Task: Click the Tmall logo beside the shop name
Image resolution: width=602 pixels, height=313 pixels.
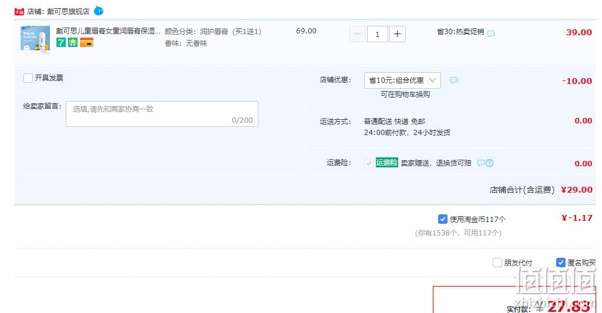Action: pyautogui.click(x=19, y=12)
